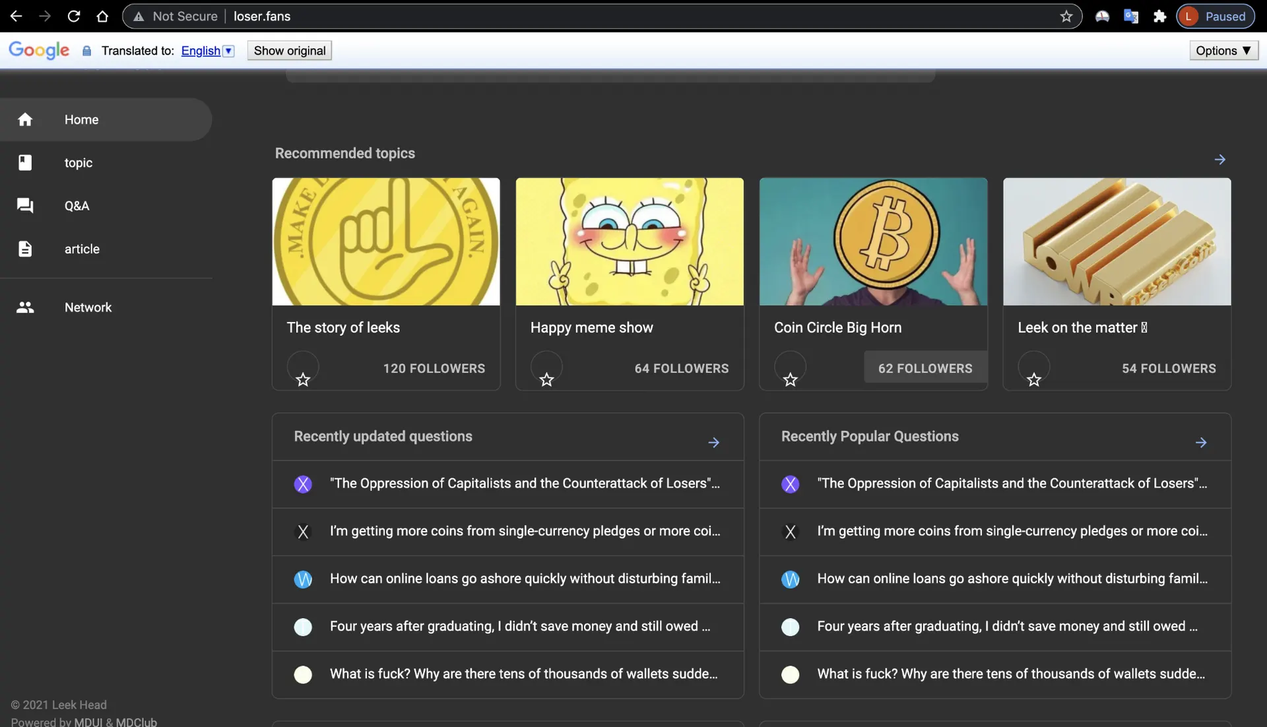This screenshot has width=1267, height=727.
Task: Follow Coin Circle Big Horn with star
Action: pyautogui.click(x=790, y=380)
